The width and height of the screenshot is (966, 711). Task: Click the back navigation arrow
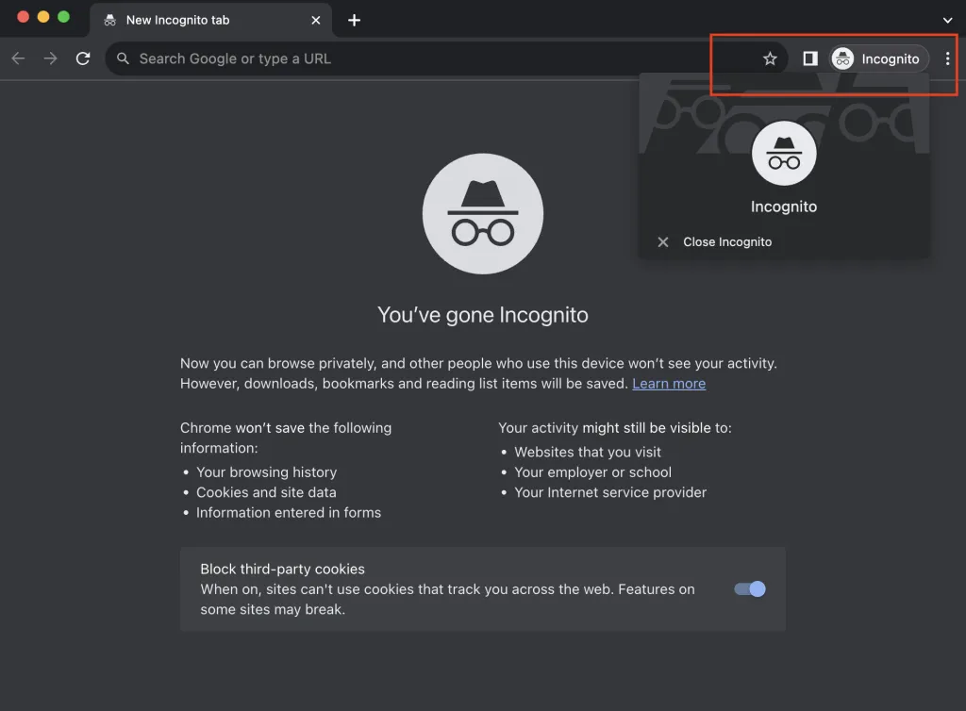coord(17,58)
